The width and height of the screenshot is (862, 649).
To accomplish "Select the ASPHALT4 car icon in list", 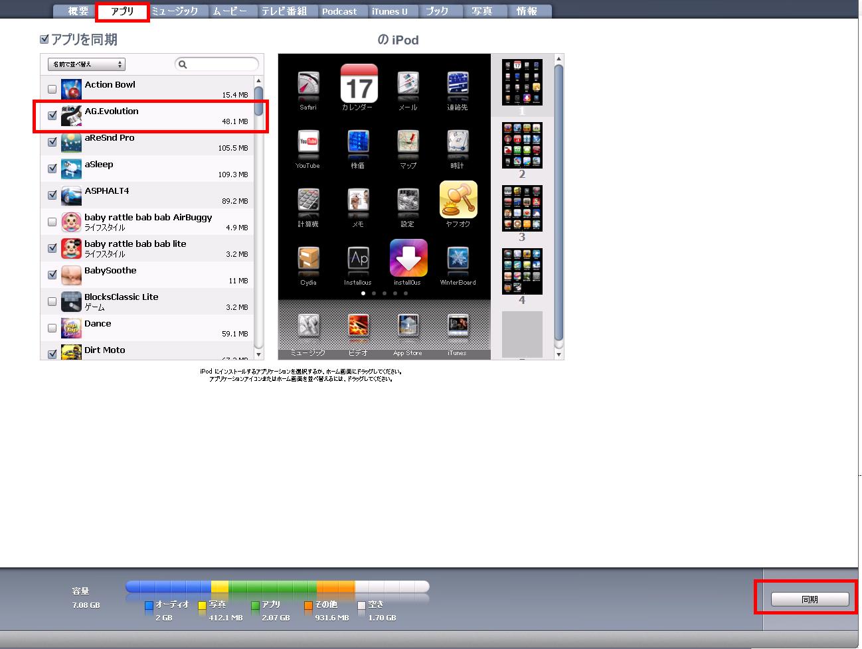I will tap(71, 195).
